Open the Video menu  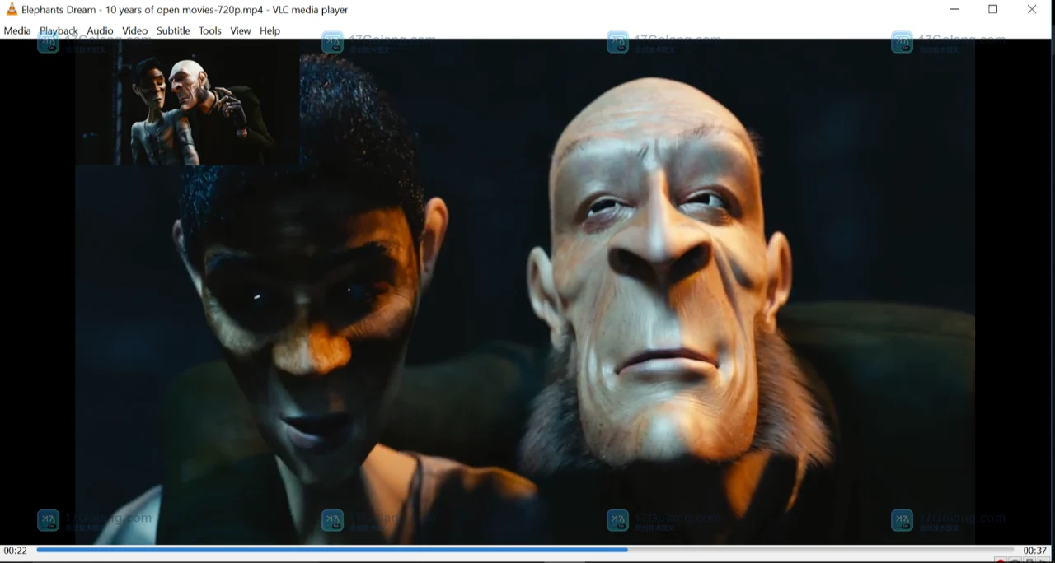point(135,30)
